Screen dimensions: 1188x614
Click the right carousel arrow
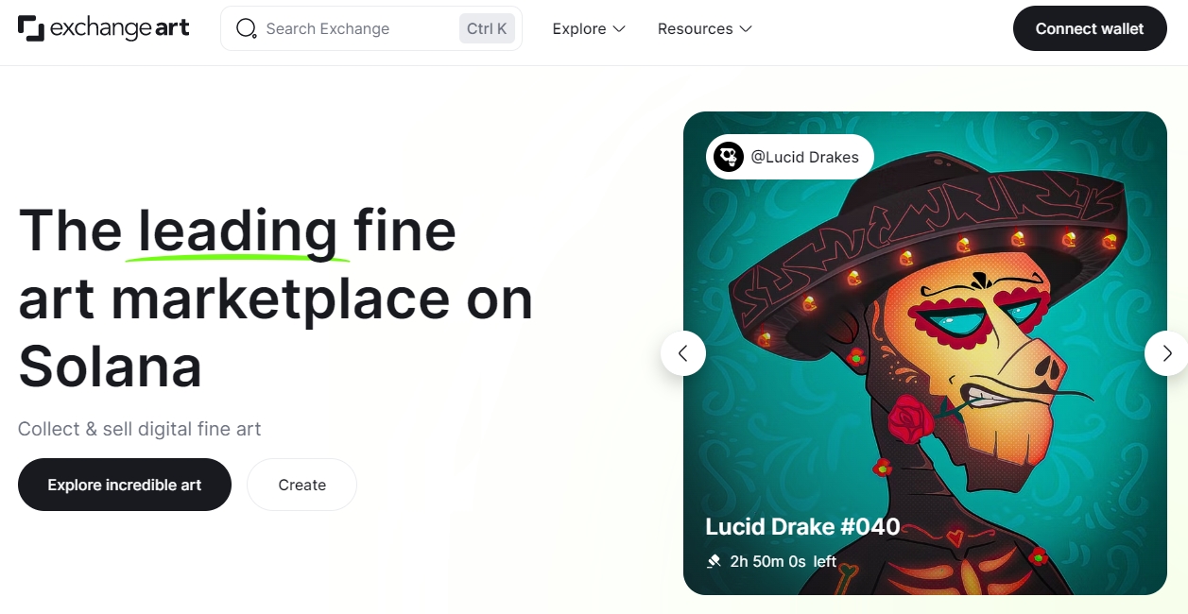1167,353
